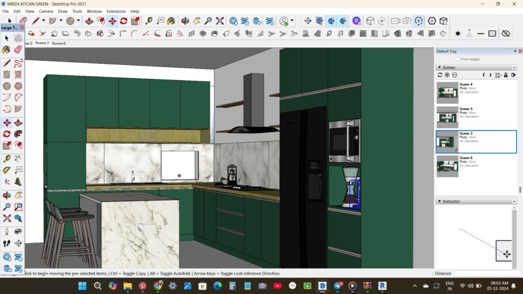This screenshot has width=523, height=294.
Task: Open the Line tool dropdown arrow
Action: [43, 20]
